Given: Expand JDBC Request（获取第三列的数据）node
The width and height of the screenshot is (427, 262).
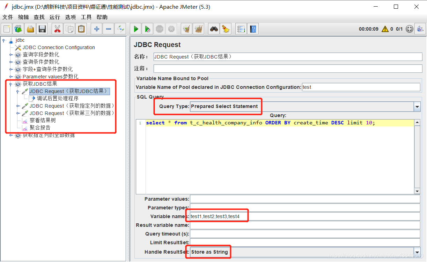Looking at the screenshot, I should pyautogui.click(x=18, y=113).
